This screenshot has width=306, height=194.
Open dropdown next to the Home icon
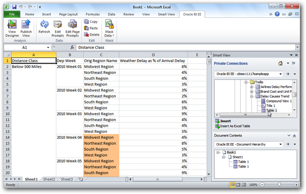pyautogui.click(x=288, y=63)
